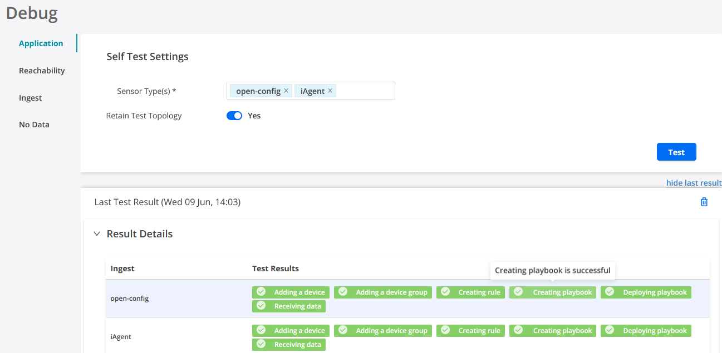Remove the open-config sensor type tag
The image size is (722, 353).
coord(286,91)
